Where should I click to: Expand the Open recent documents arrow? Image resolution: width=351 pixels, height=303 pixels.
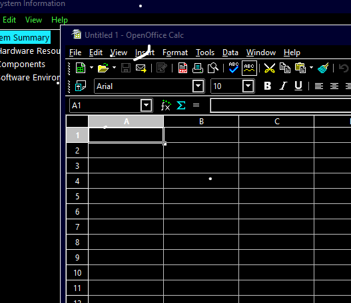(114, 67)
